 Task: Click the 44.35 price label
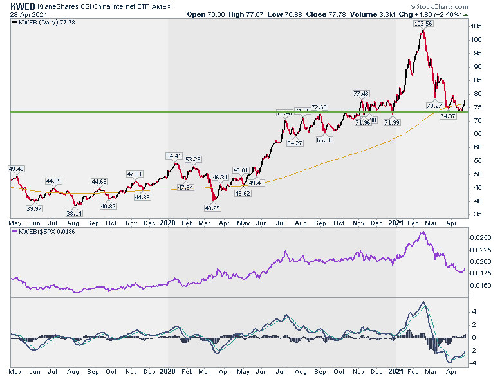142,197
